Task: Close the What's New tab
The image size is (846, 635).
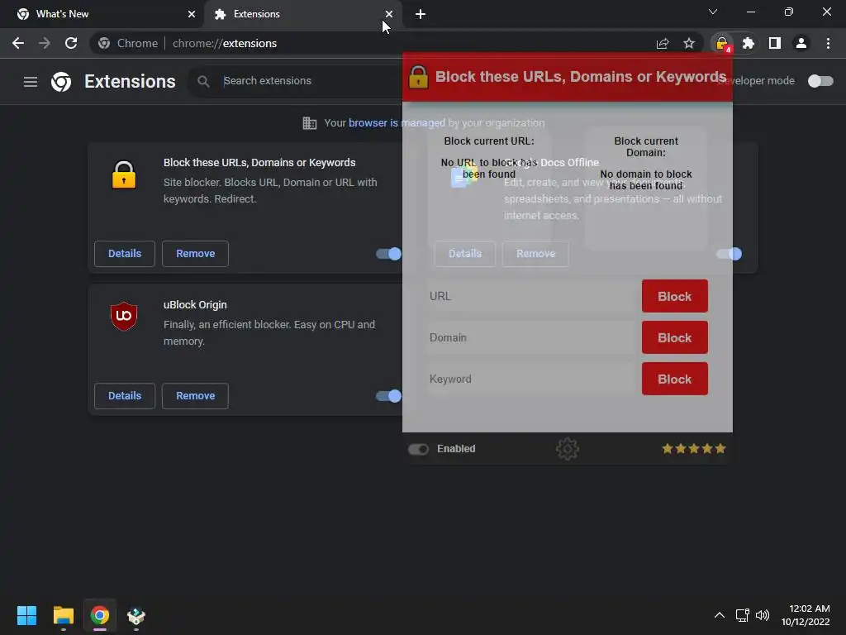Action: (x=192, y=14)
